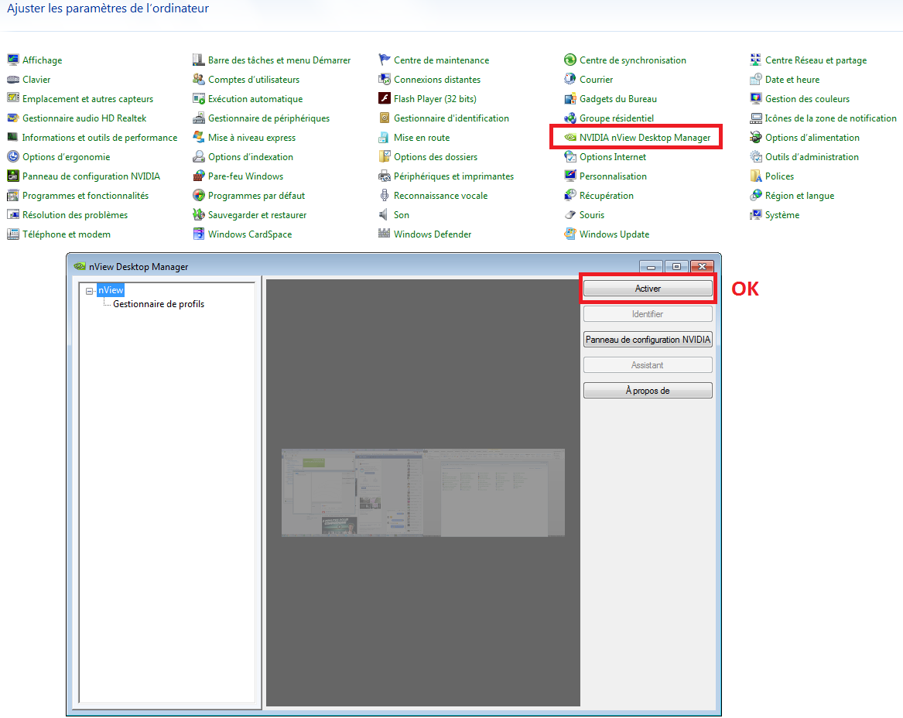
Task: Open the Options Internet link
Action: (x=613, y=156)
